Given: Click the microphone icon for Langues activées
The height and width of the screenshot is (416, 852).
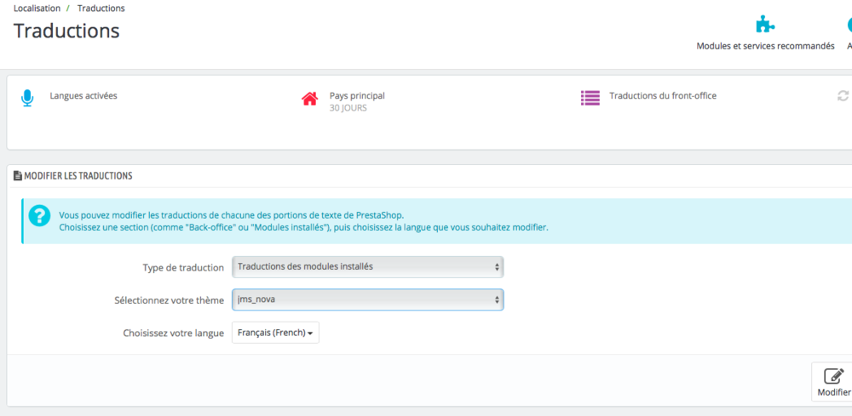Looking at the screenshot, I should [27, 98].
